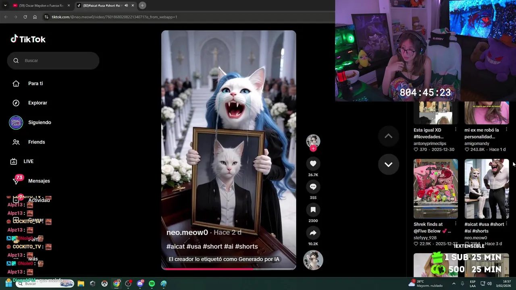Show hidden system tray icons chevron
516x290 pixels.
tap(454, 284)
